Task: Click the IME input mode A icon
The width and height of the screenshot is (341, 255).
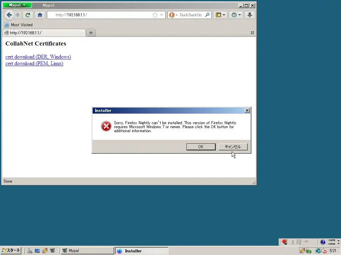Action: [x=293, y=242]
